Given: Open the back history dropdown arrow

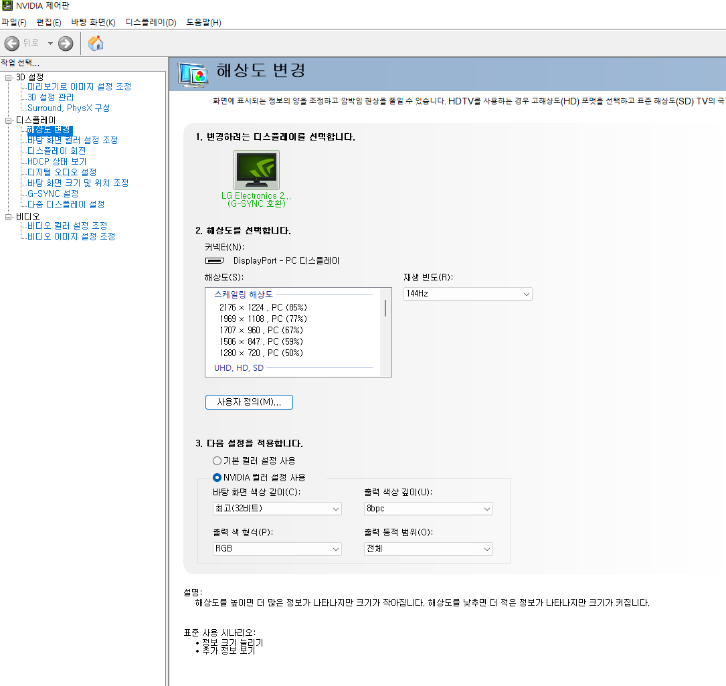Looking at the screenshot, I should click(50, 44).
